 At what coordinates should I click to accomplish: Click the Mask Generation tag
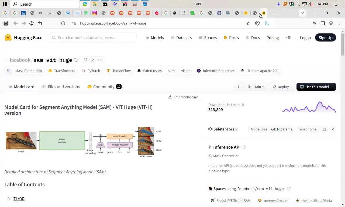pos(24,71)
